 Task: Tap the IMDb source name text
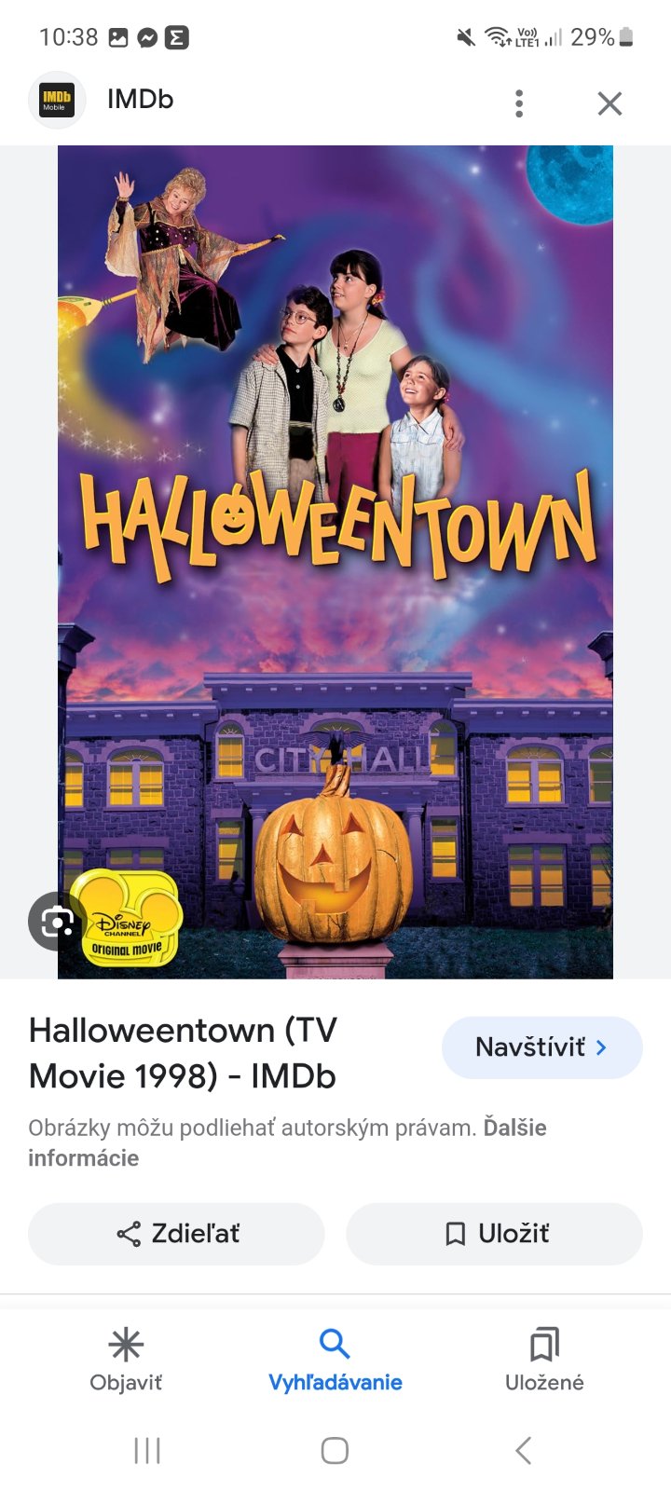140,100
